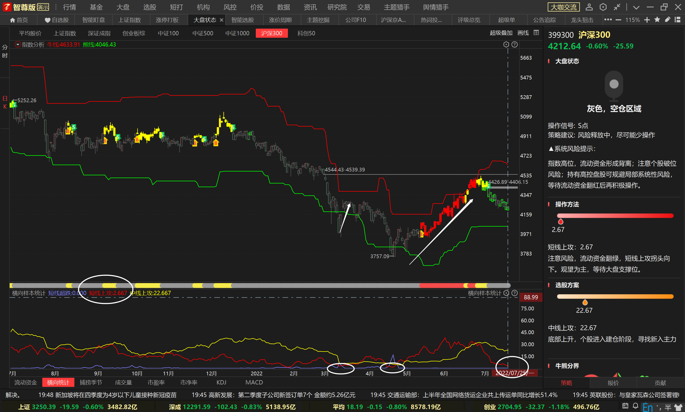
Task: Open the 自选股 heart tab
Action: click(x=57, y=20)
